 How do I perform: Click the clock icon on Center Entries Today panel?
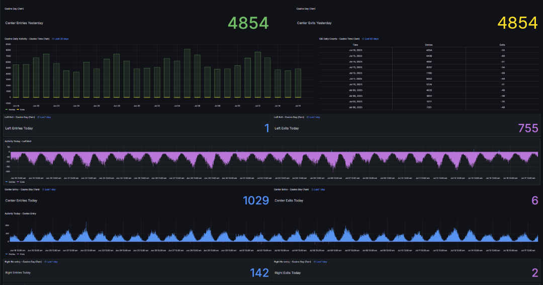[42, 189]
